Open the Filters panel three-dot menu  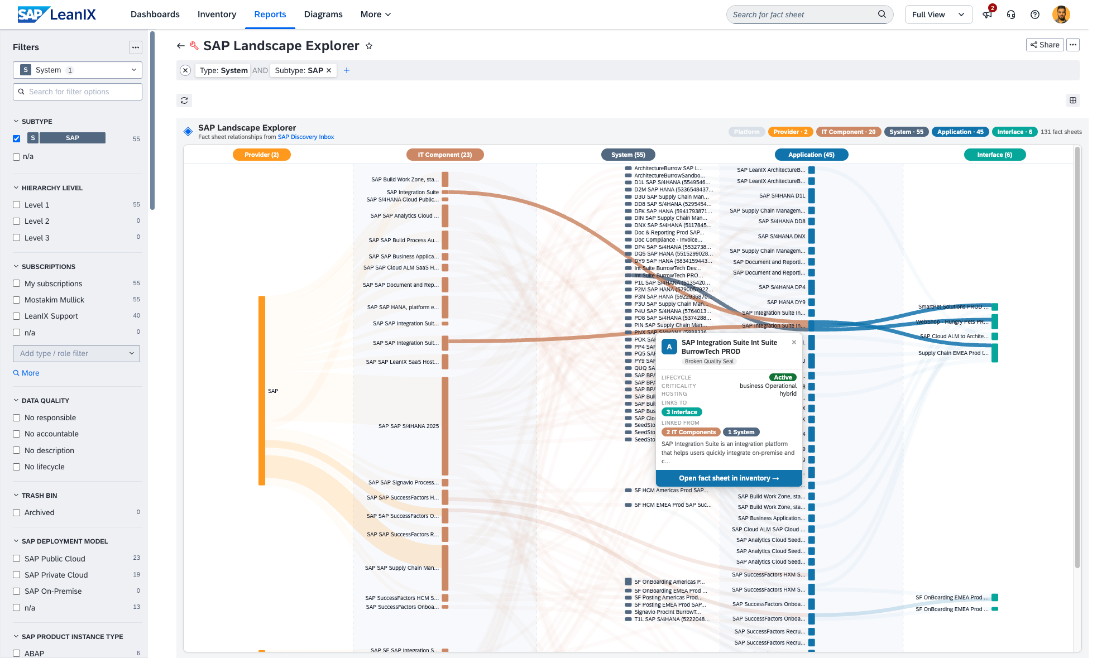136,47
